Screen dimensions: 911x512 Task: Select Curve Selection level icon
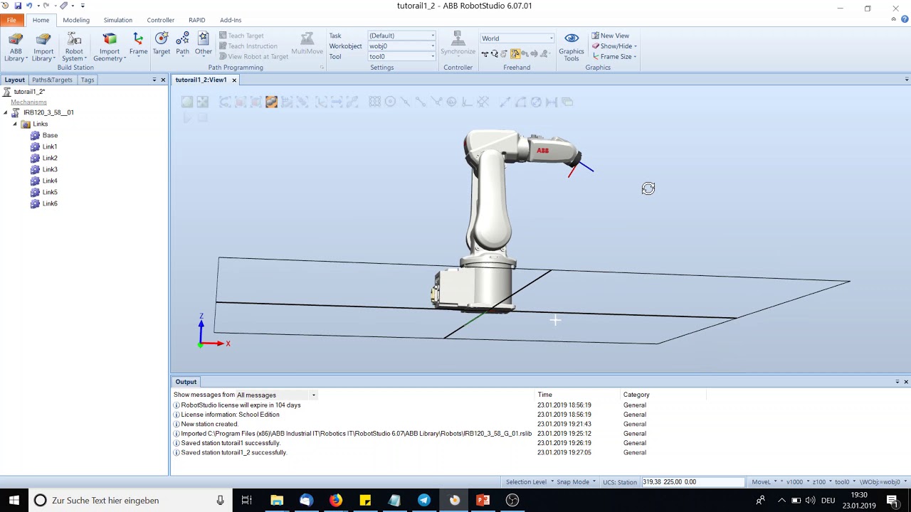pos(225,102)
